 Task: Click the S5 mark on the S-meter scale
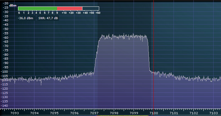[40, 13]
